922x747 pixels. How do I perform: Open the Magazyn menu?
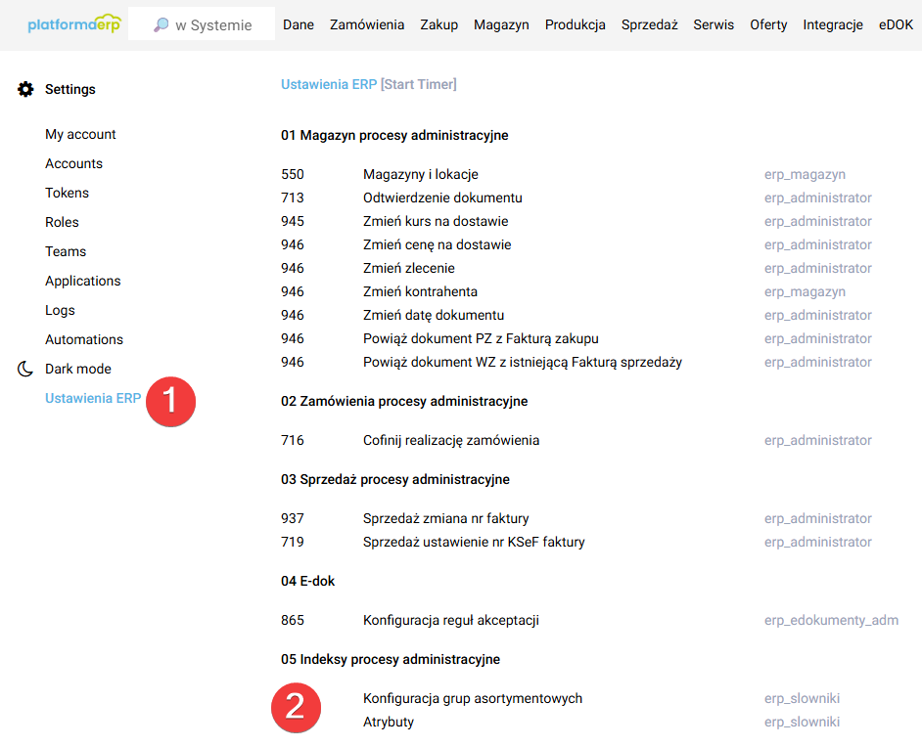tap(501, 24)
